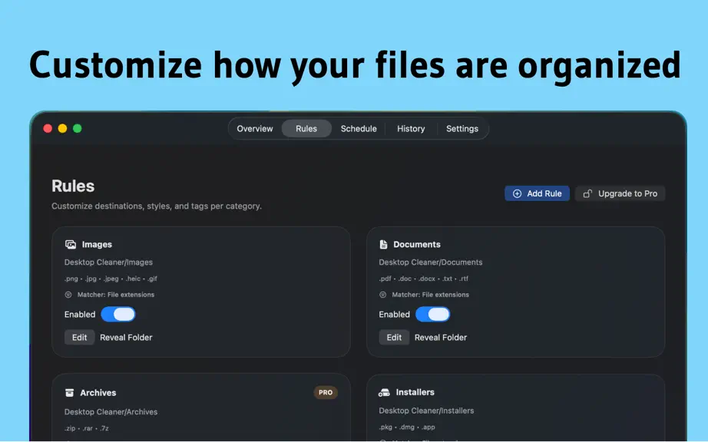Click the Images card title
708x442 pixels.
click(97, 245)
